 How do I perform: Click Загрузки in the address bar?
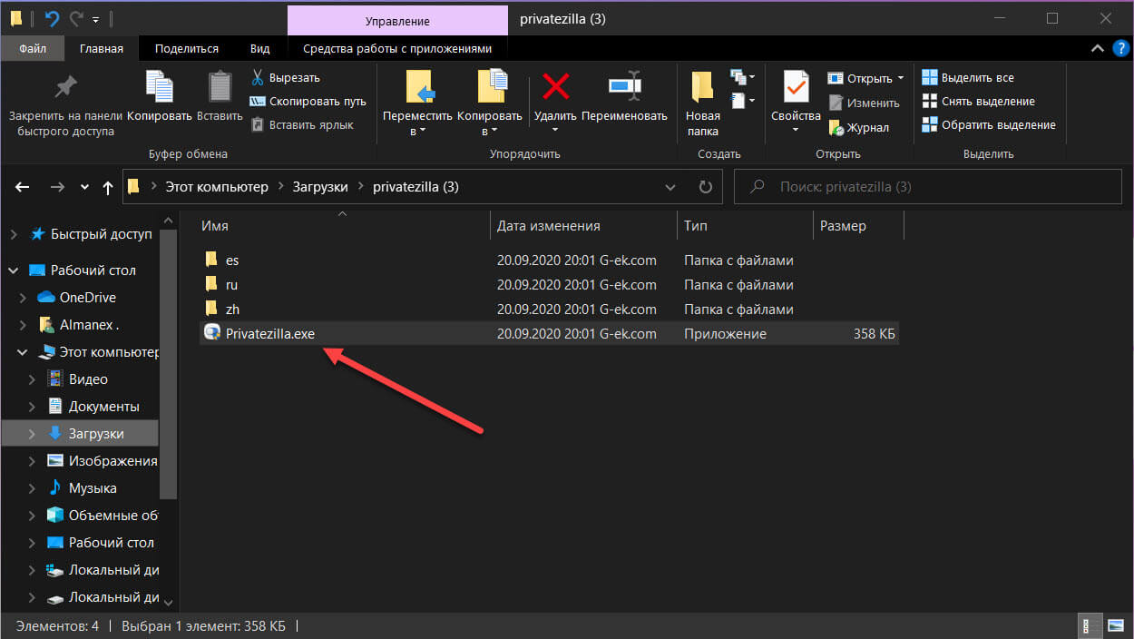pos(320,187)
